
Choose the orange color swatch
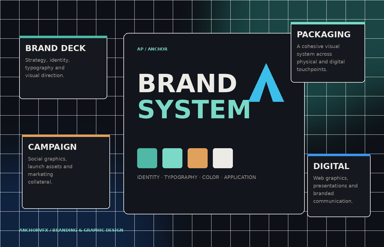pyautogui.click(x=197, y=158)
